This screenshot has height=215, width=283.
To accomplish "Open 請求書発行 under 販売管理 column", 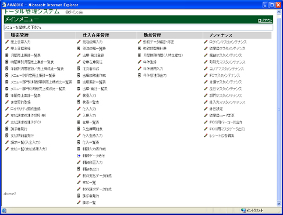I will tap(19, 129).
